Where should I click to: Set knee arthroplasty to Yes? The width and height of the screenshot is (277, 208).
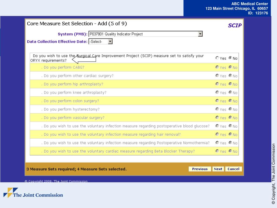click(217, 92)
